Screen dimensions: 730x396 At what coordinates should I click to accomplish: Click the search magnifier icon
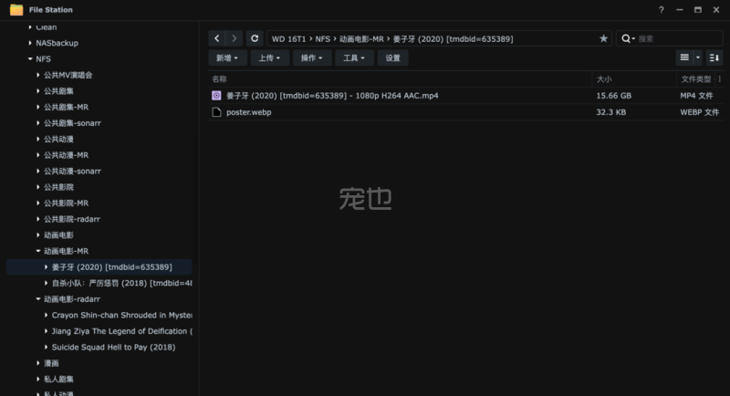(x=627, y=39)
